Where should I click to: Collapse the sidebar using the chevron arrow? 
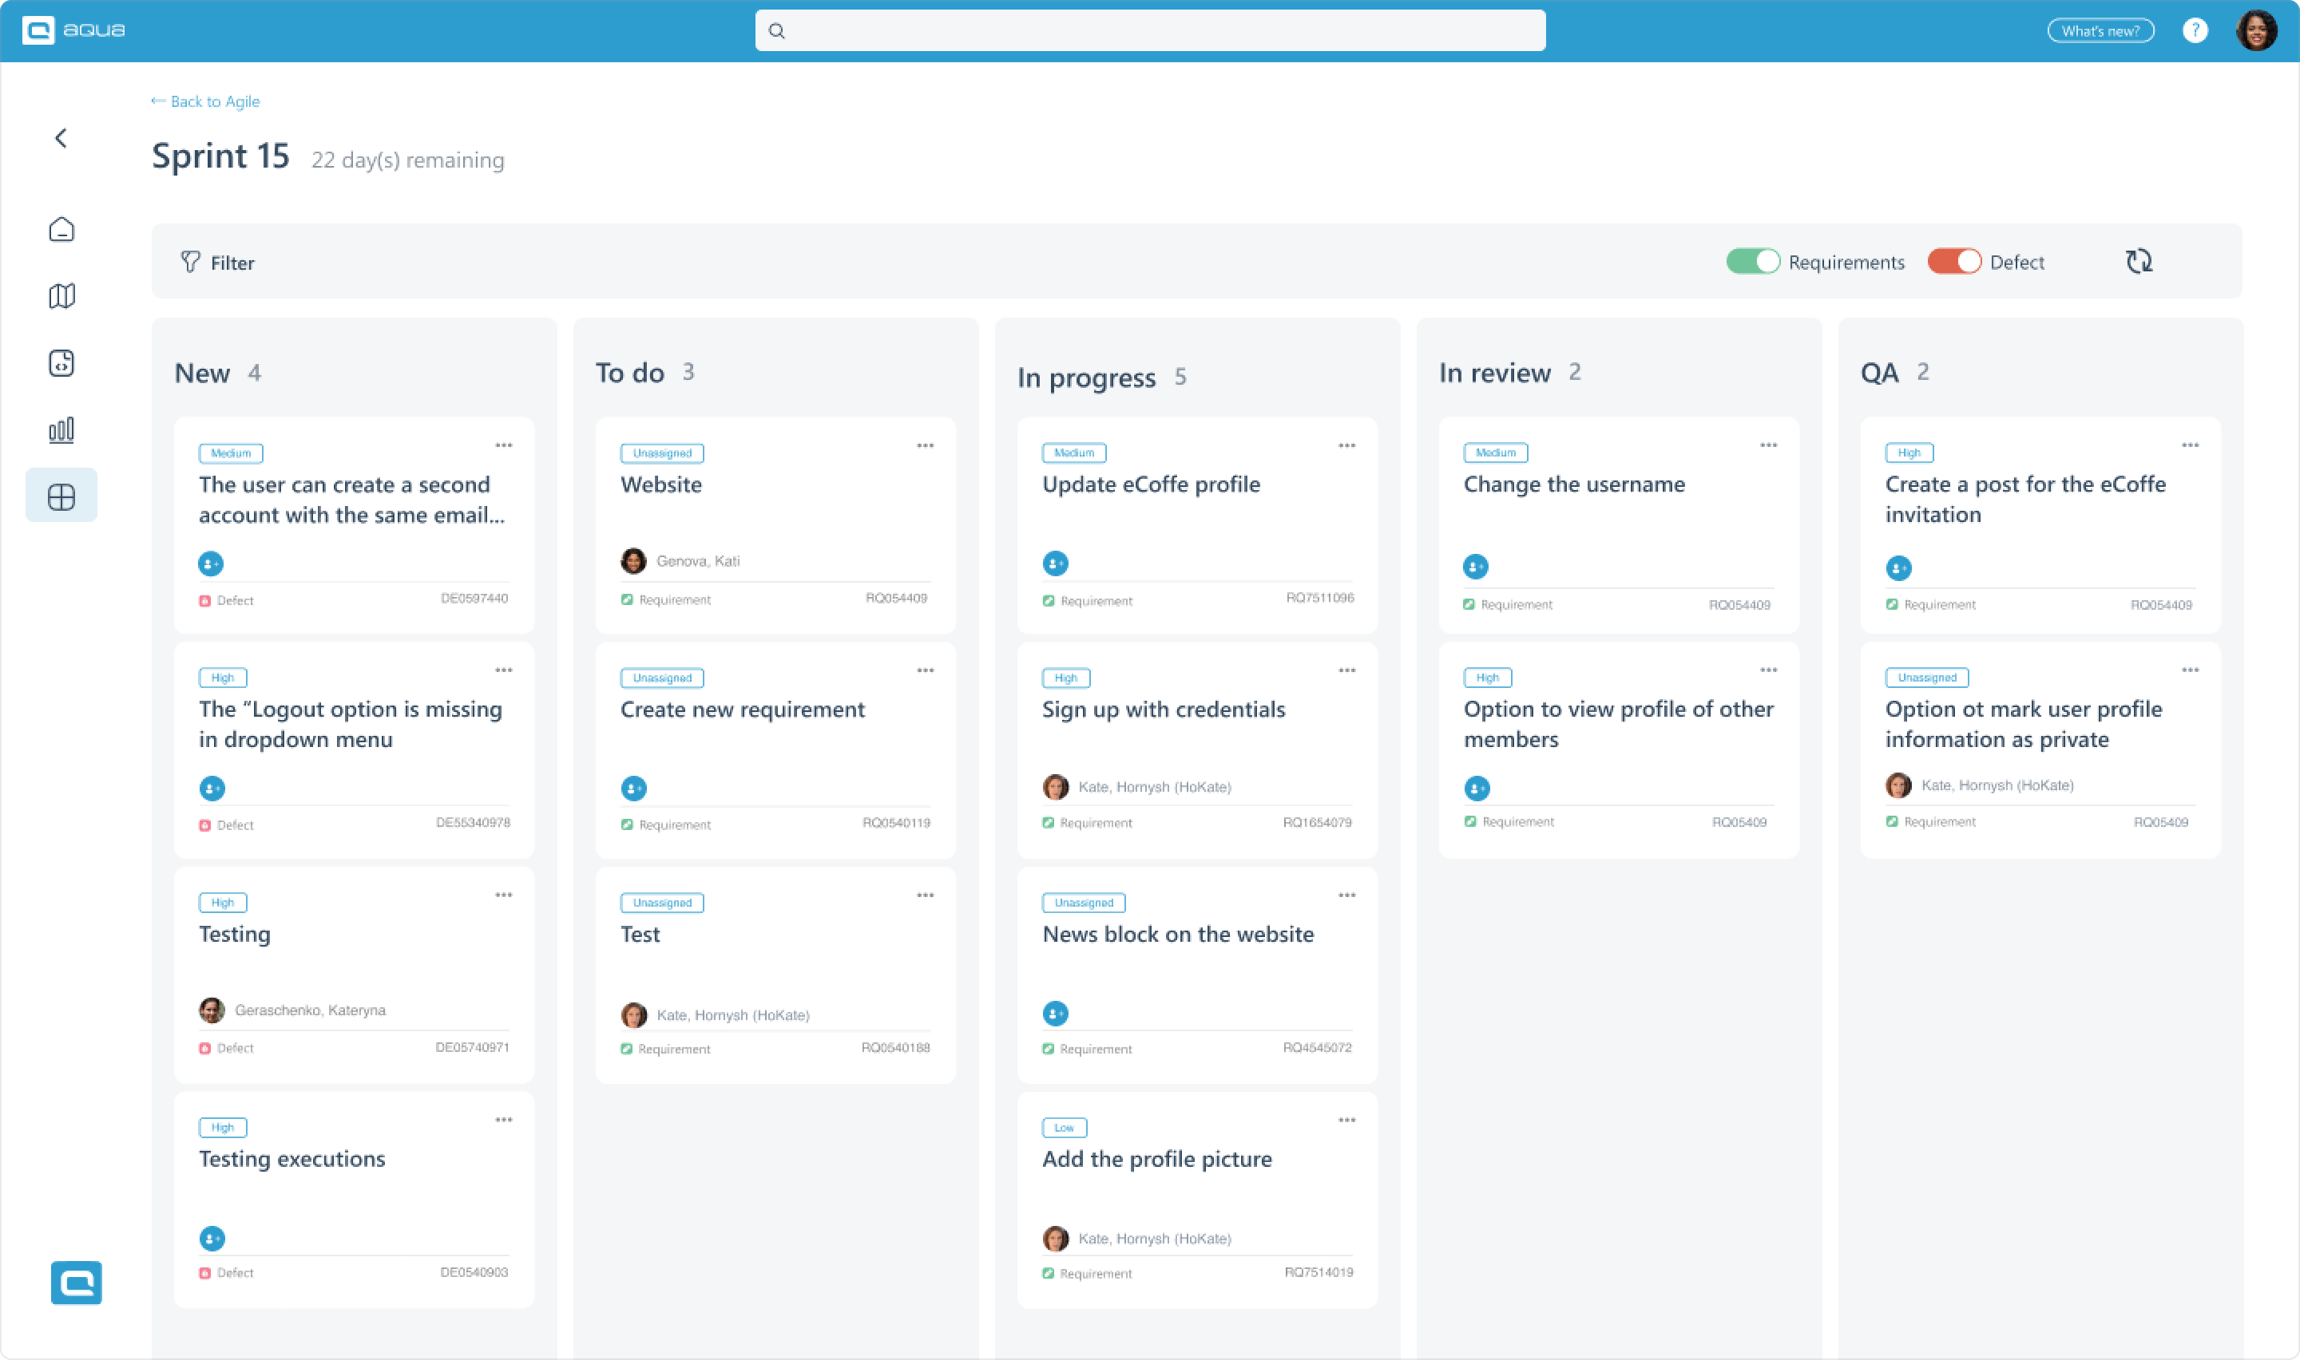61,137
